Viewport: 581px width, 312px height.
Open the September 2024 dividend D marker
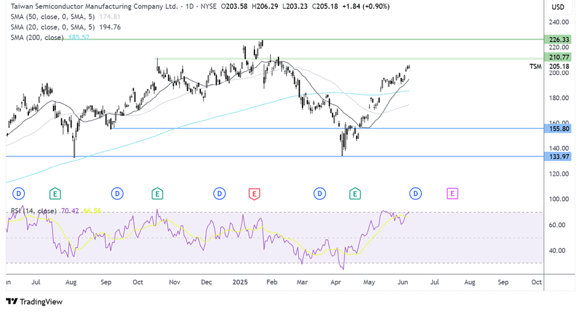[x=117, y=193]
